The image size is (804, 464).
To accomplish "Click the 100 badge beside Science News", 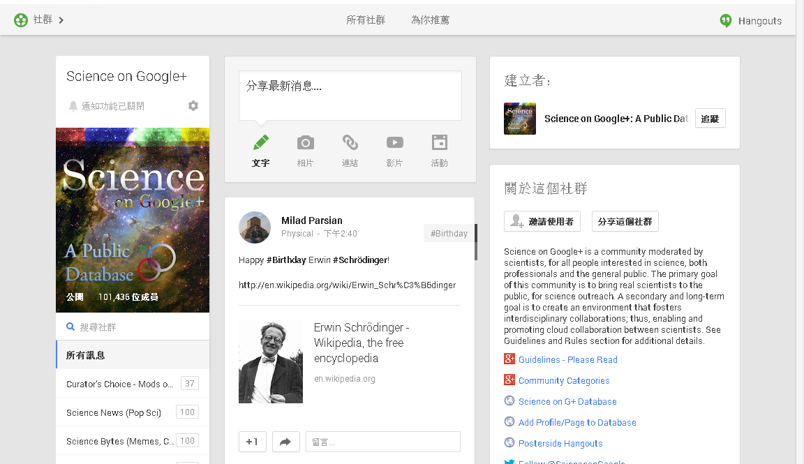I will click(x=187, y=412).
